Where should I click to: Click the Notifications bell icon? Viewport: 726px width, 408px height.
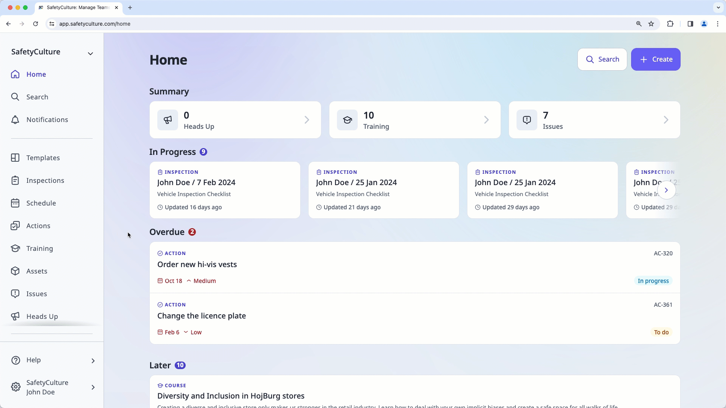coord(15,120)
